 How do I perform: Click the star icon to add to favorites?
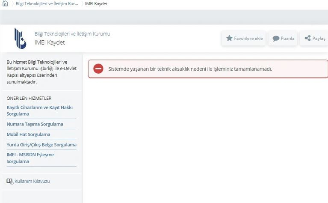(229, 38)
